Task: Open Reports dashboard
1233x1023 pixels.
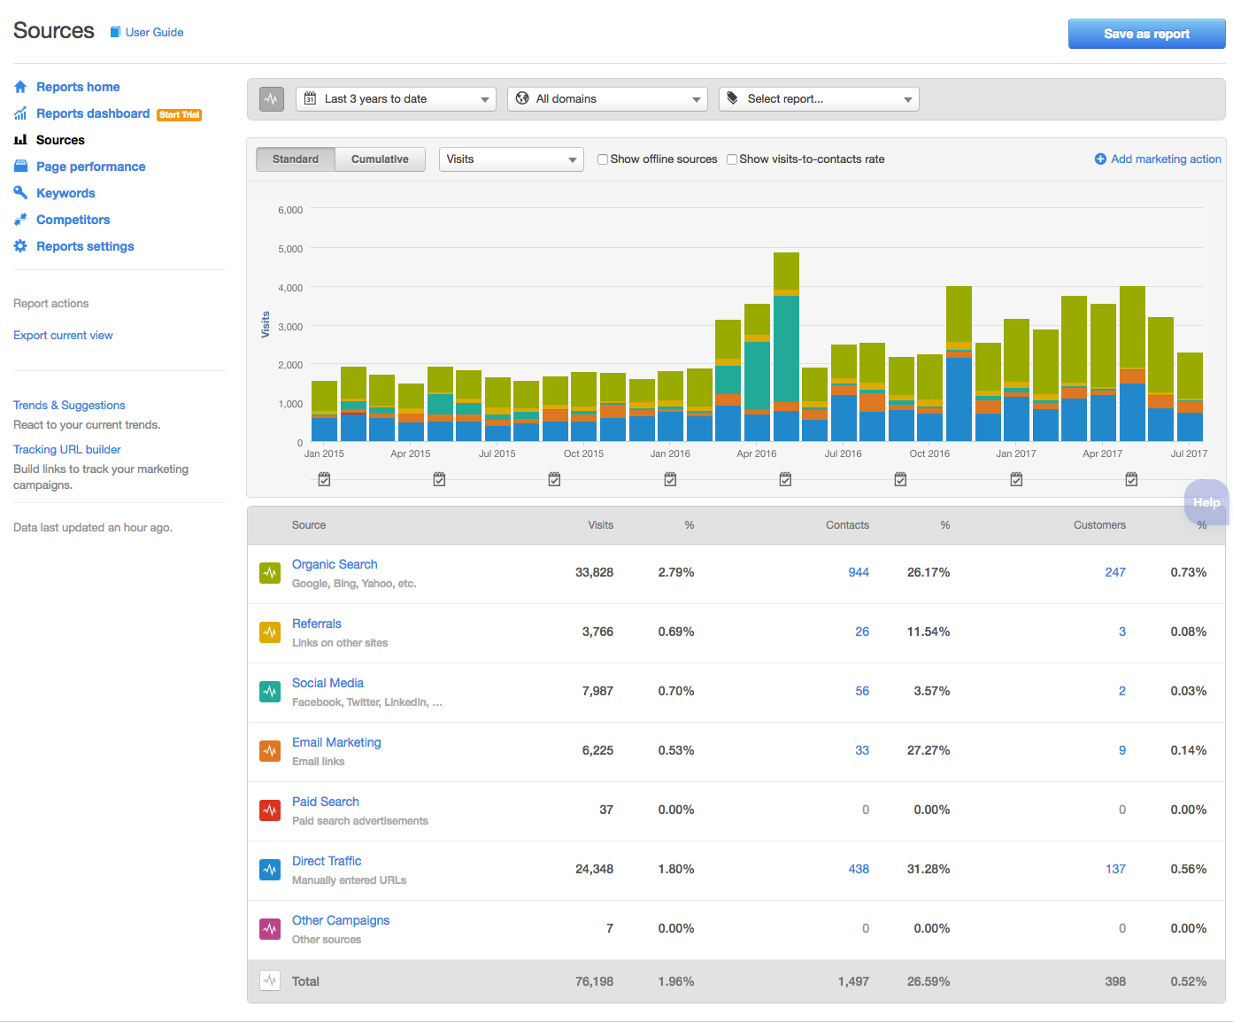Action: 93,113
